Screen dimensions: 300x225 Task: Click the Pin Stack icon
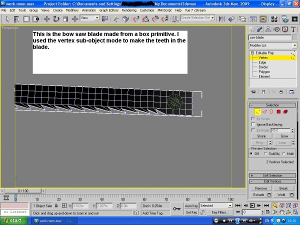[253, 92]
